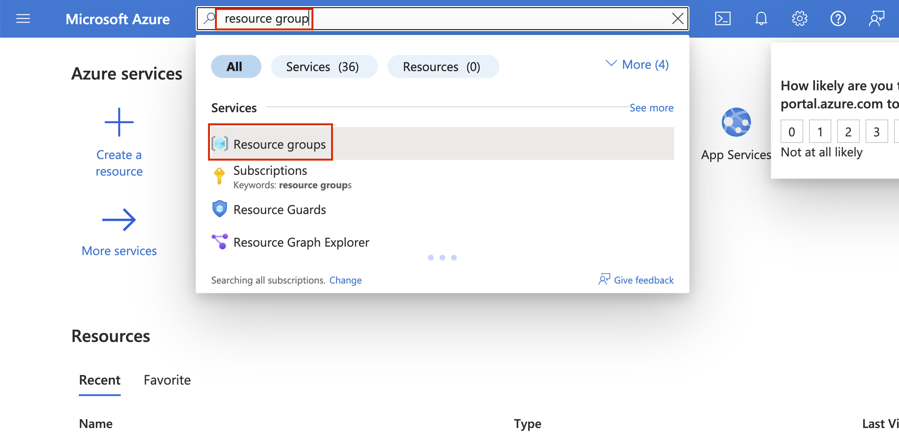The image size is (899, 438).
Task: Open Cloud Shell from top bar
Action: pos(723,18)
